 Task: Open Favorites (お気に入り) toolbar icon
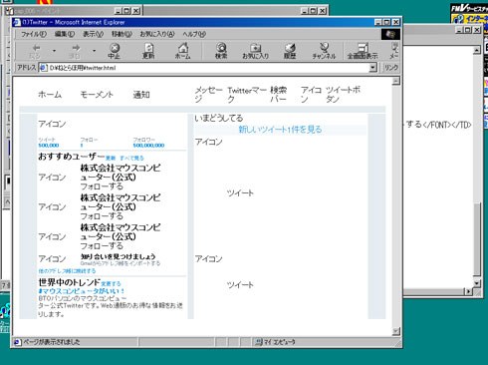tap(255, 51)
